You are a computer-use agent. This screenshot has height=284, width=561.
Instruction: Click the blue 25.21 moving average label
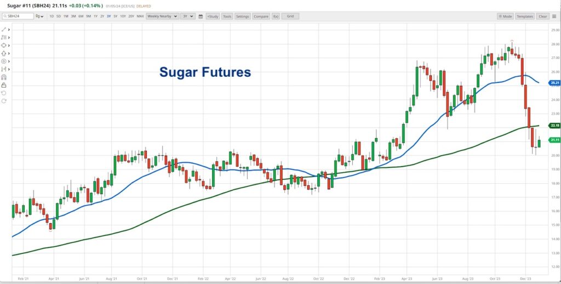[x=554, y=83]
